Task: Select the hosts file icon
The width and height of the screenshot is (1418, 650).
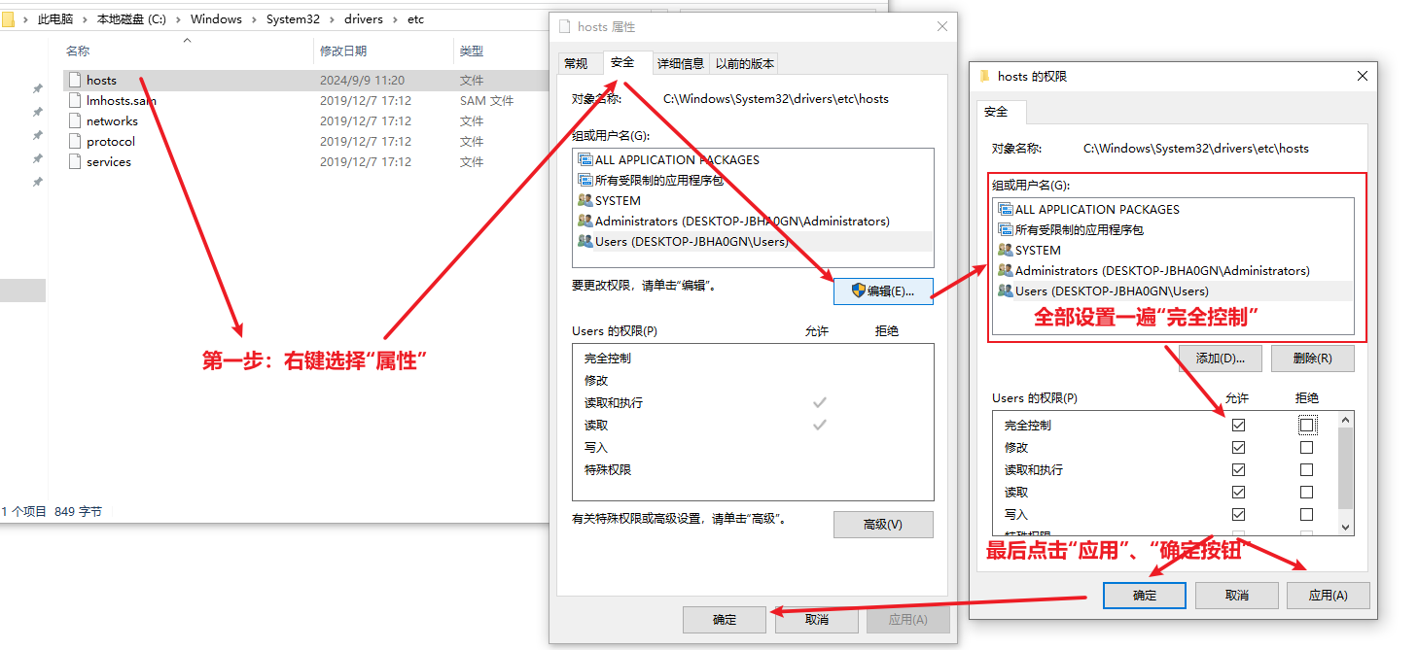Action: coord(74,81)
